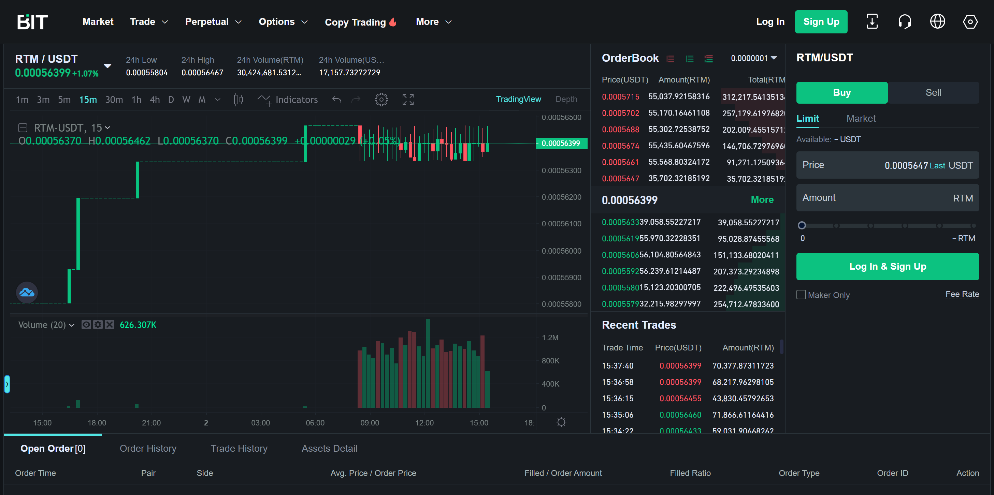This screenshot has width=994, height=495.
Task: Switch to the Market order tab
Action: click(x=861, y=119)
